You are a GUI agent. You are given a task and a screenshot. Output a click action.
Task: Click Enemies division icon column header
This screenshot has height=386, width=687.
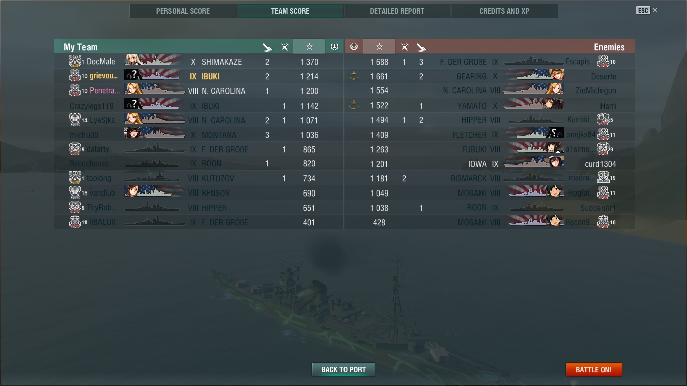click(354, 47)
